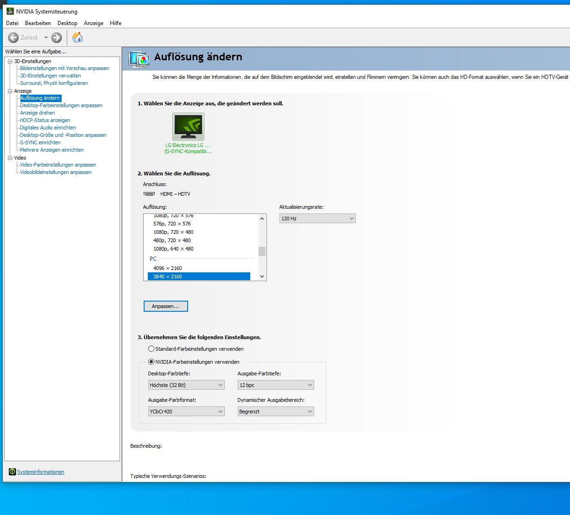Click the NVIDIA title bar icon

click(x=10, y=11)
